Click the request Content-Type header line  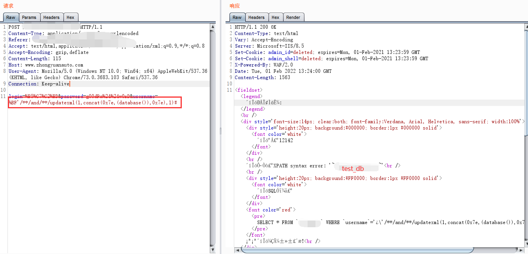pos(73,33)
